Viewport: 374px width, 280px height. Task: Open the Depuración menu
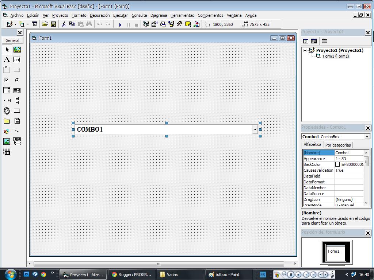pyautogui.click(x=100, y=15)
